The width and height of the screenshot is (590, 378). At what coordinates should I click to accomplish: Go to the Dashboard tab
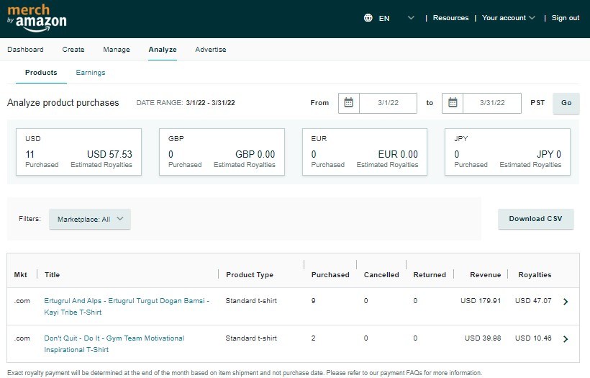click(25, 50)
